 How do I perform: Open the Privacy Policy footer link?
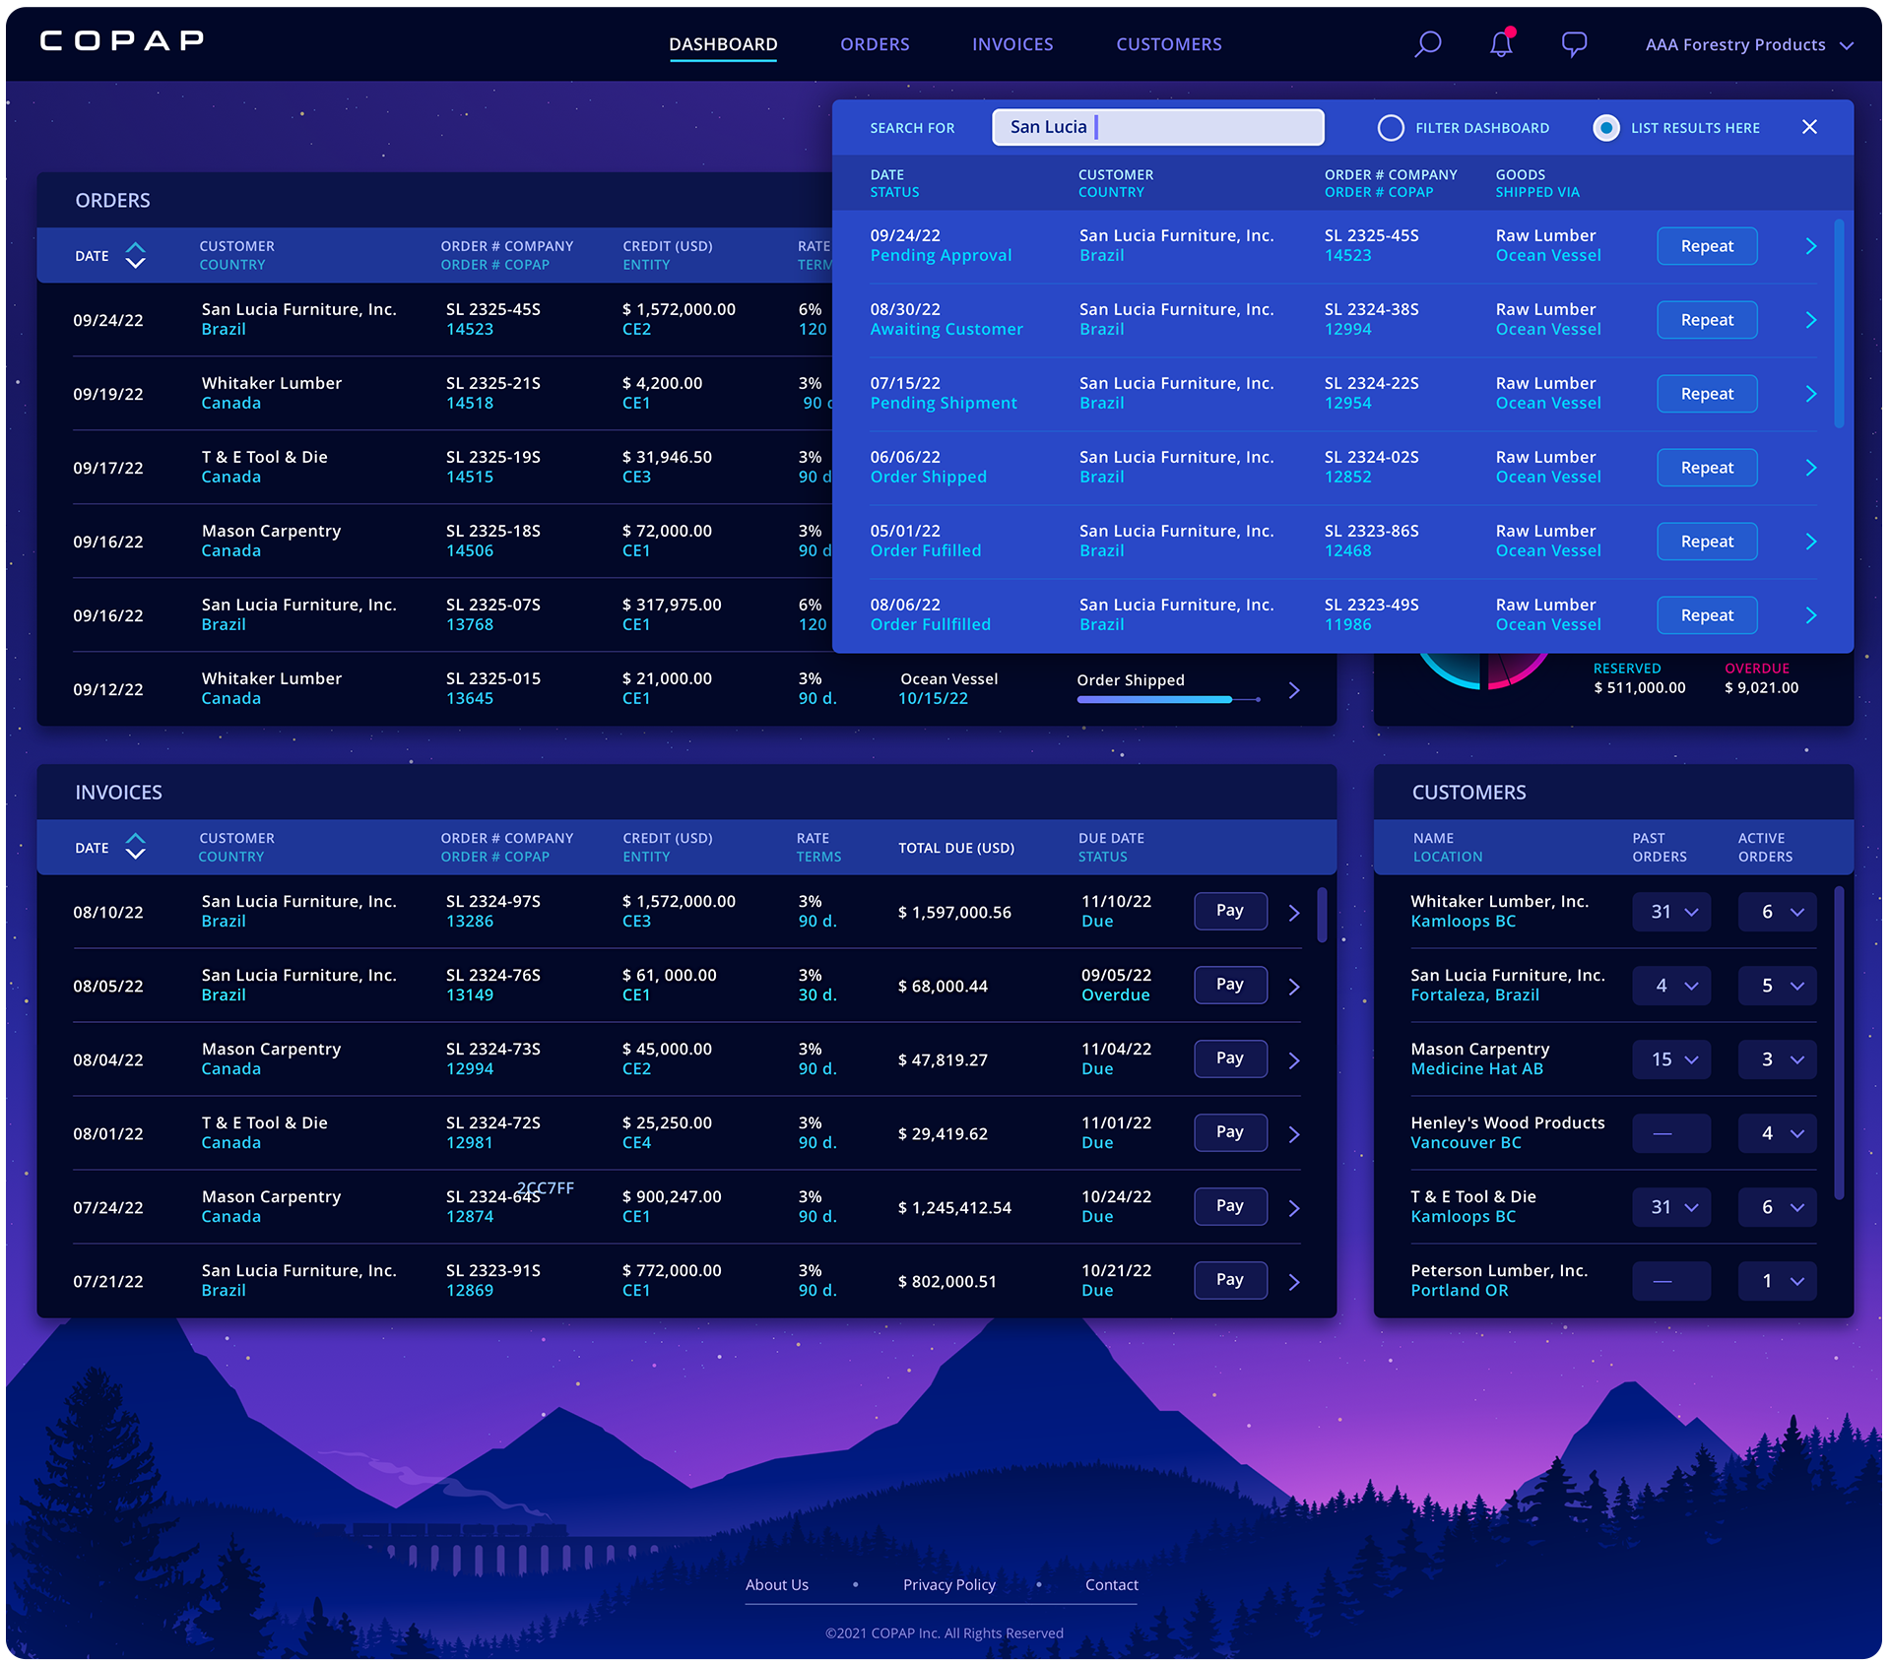coord(949,1585)
